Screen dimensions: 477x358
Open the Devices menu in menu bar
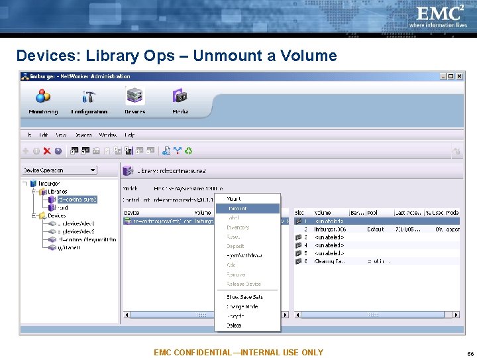coord(83,135)
